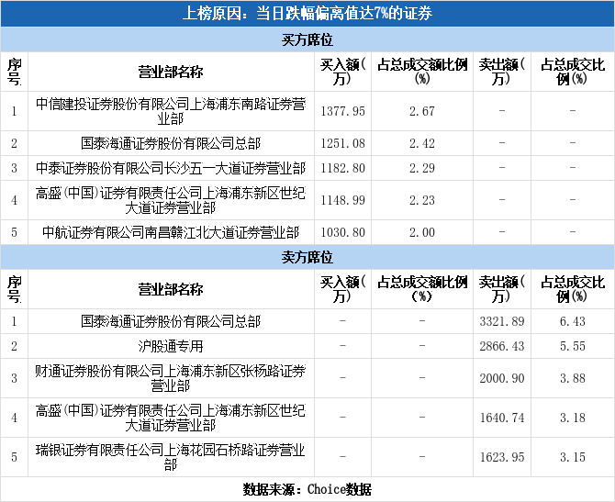Screen dimensions: 615x502
Task: Select the 买方席位 section header
Action: click(307, 39)
